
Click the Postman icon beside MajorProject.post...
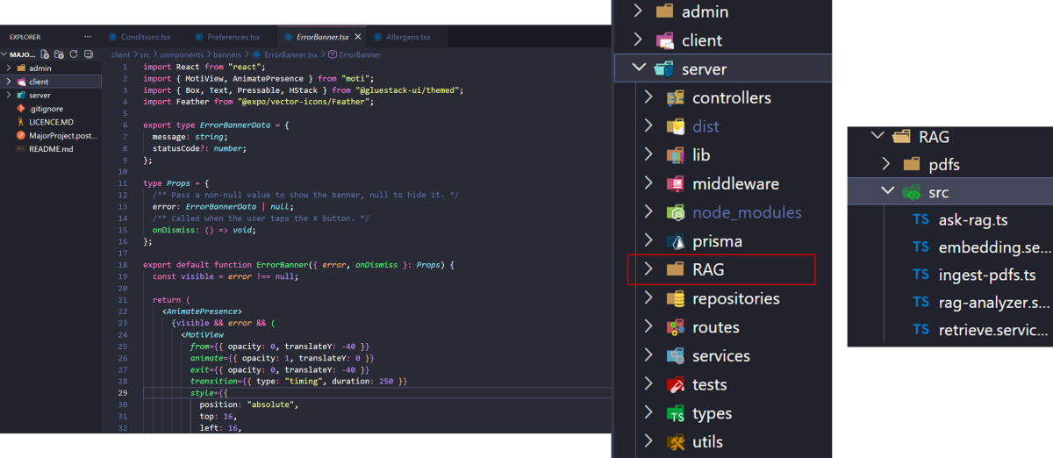tap(21, 136)
